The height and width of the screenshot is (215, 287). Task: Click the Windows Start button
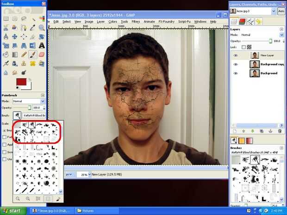(13, 211)
